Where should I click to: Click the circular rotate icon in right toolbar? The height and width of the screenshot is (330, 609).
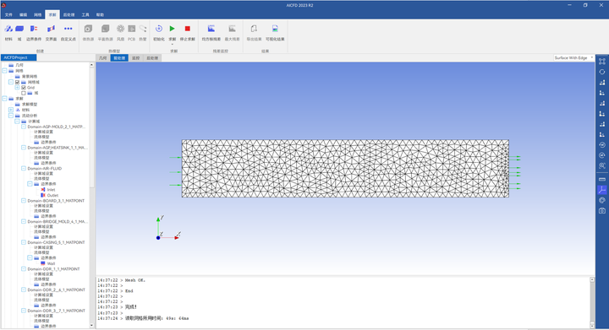(602, 72)
